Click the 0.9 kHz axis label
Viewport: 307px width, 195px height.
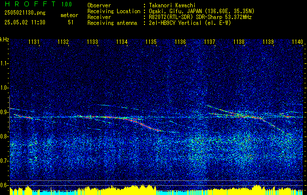click(4, 112)
